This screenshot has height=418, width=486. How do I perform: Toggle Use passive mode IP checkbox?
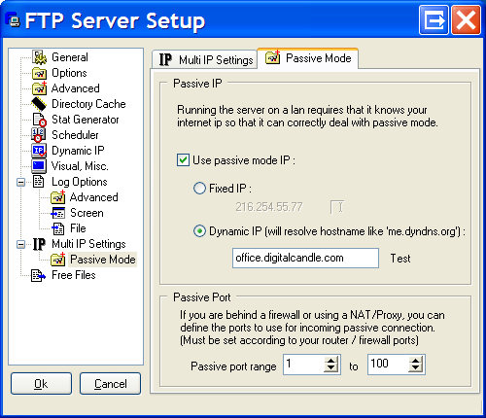point(183,160)
